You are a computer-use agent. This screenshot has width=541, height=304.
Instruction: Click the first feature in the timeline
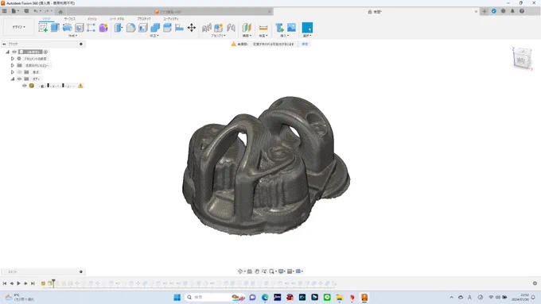pyautogui.click(x=43, y=283)
